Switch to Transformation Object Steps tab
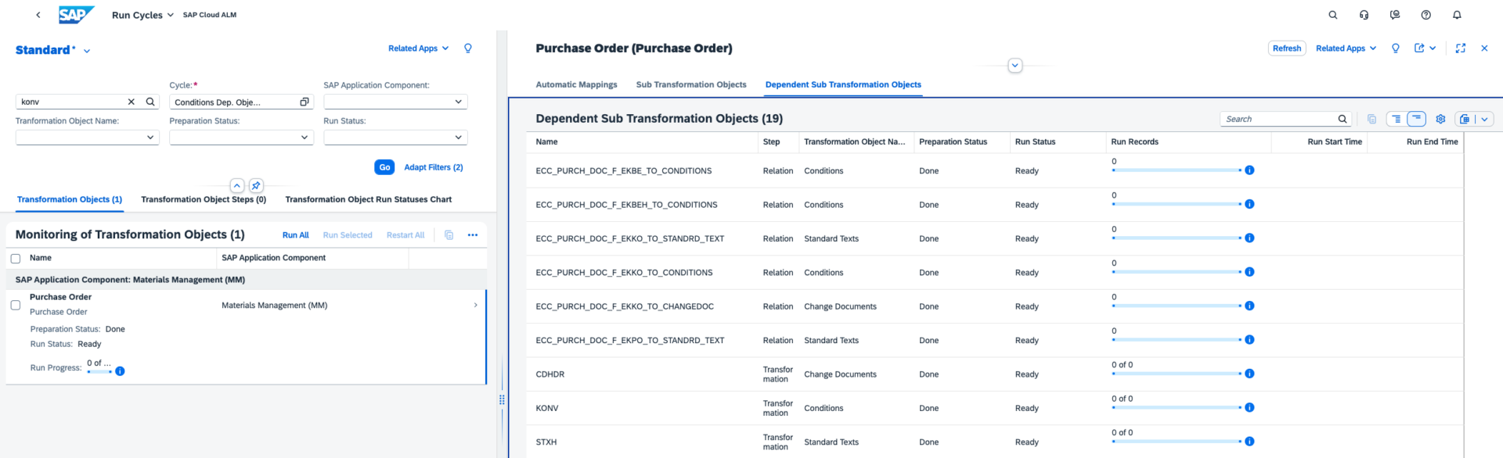1503x458 pixels. 204,199
